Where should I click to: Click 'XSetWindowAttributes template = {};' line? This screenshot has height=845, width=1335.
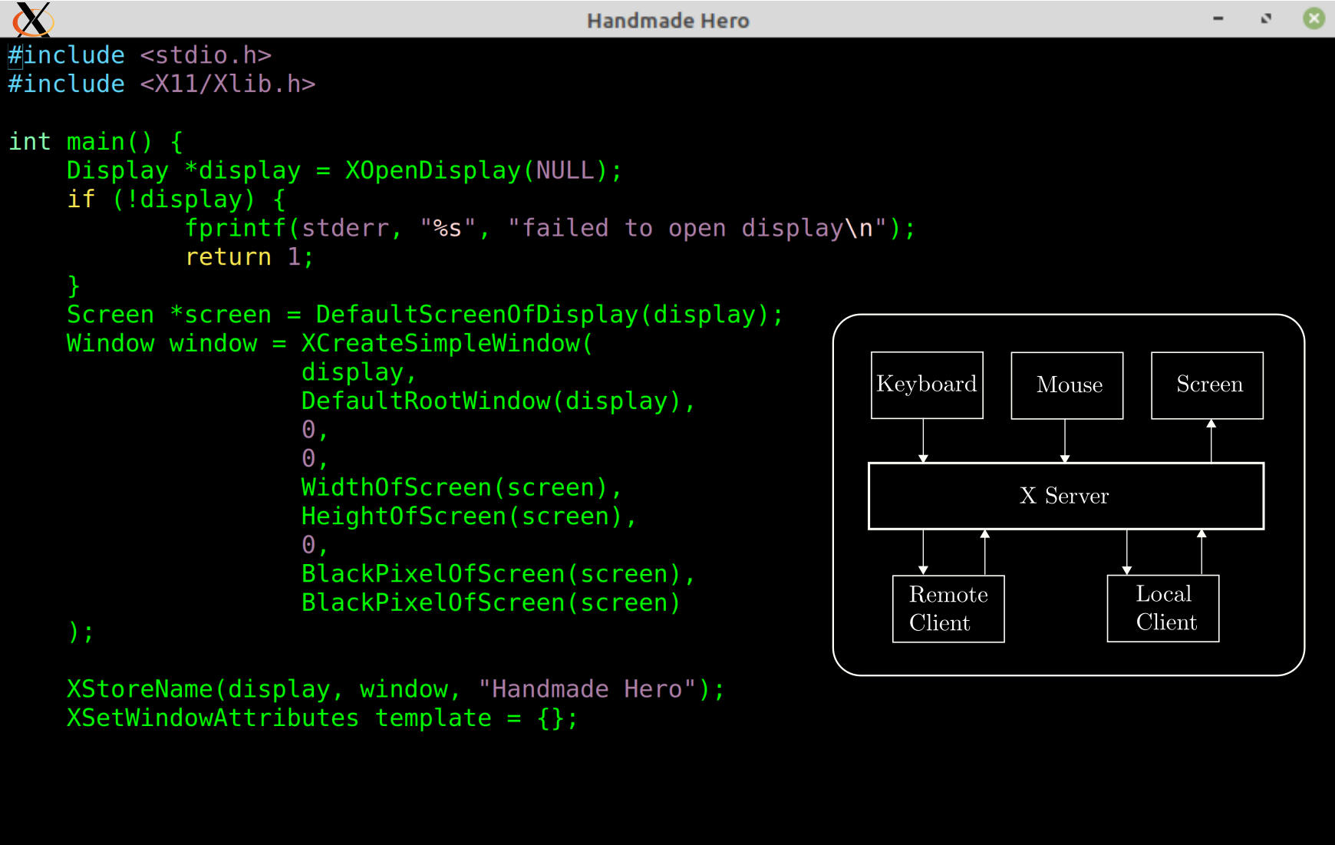[322, 718]
